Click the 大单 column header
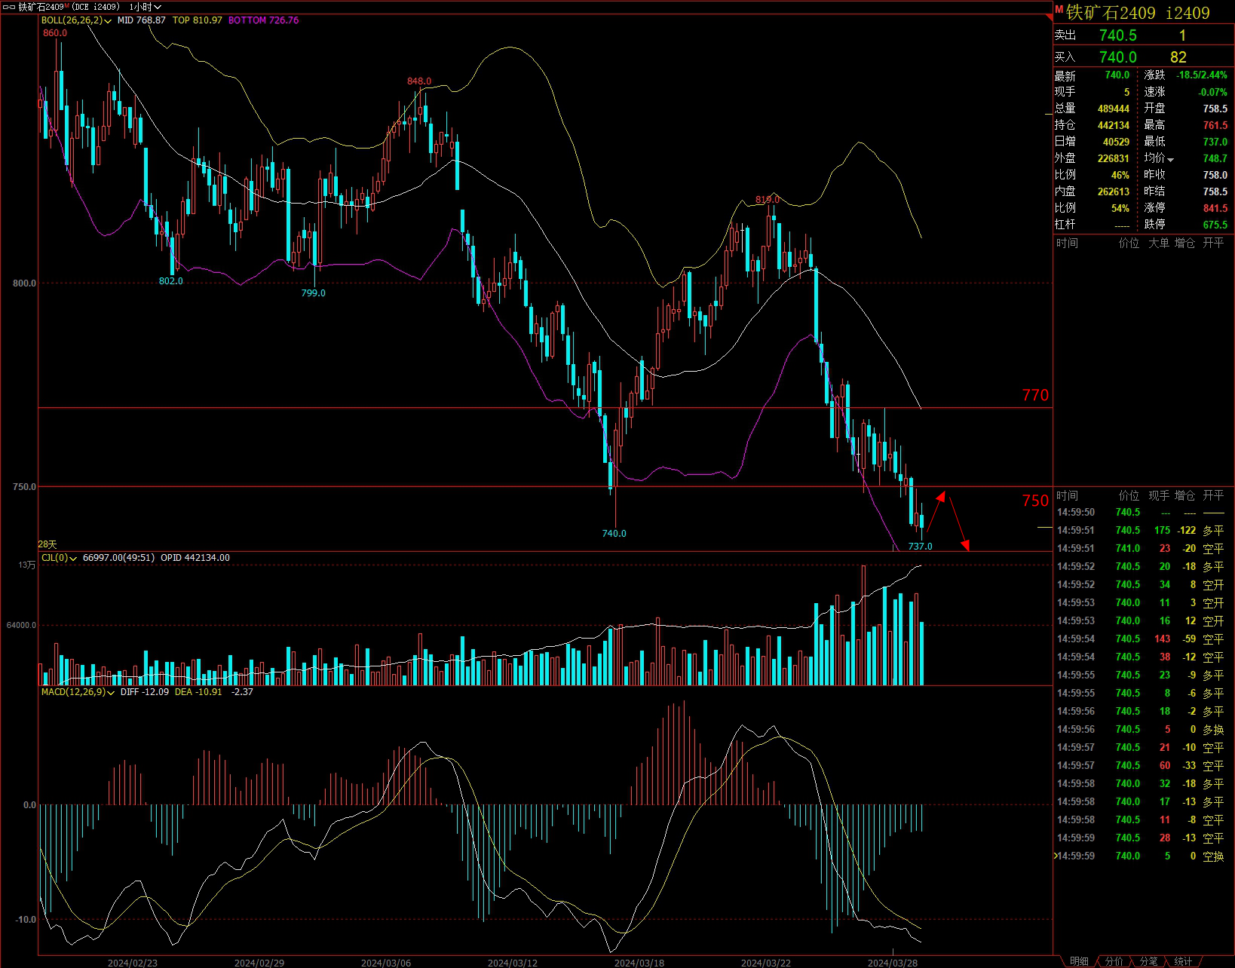The width and height of the screenshot is (1235, 968). pos(1158,243)
